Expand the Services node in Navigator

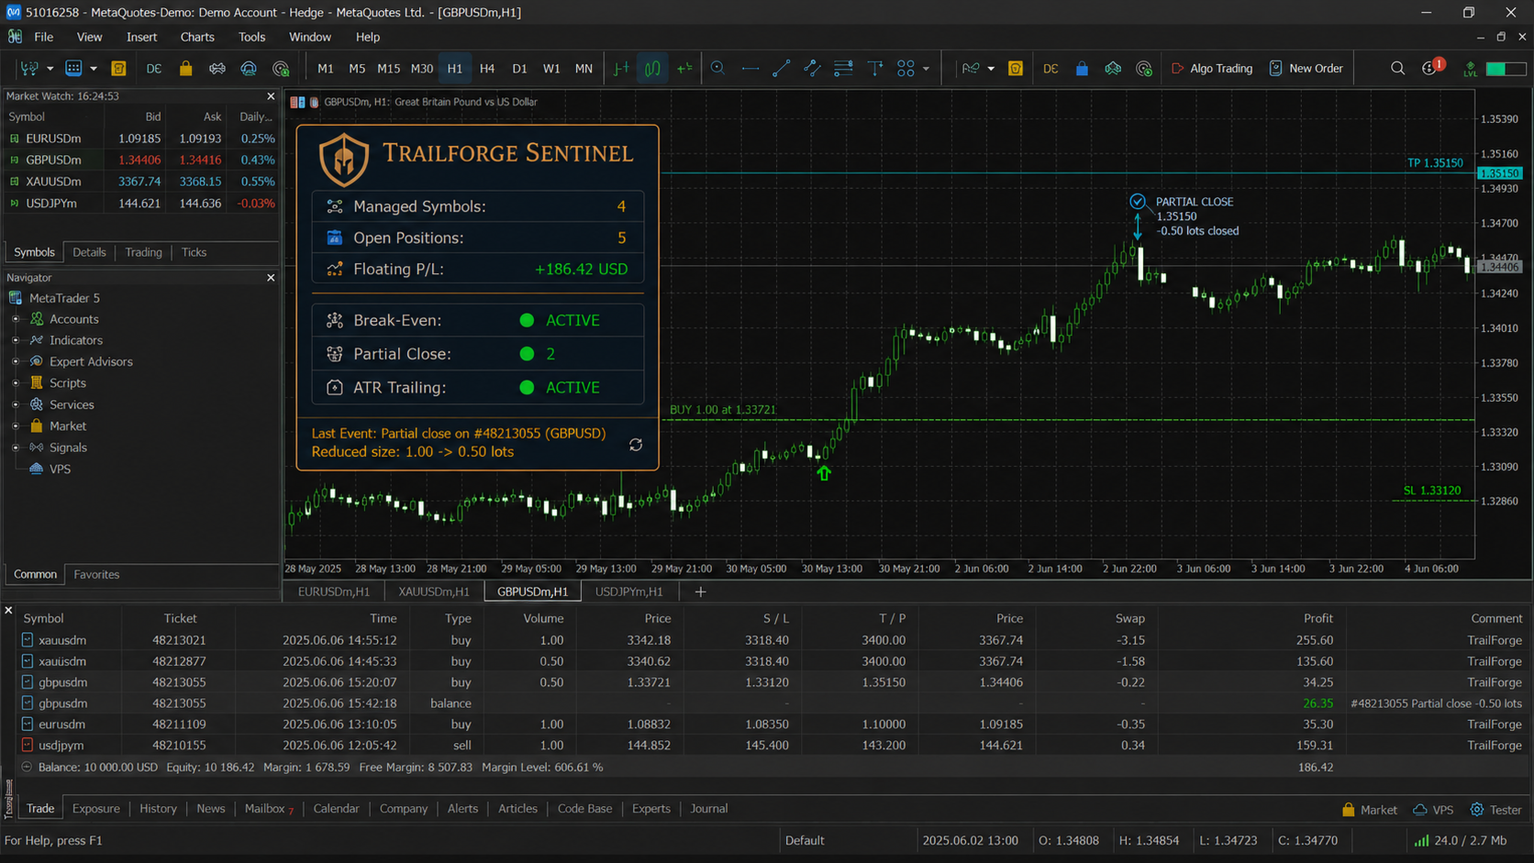click(x=16, y=404)
